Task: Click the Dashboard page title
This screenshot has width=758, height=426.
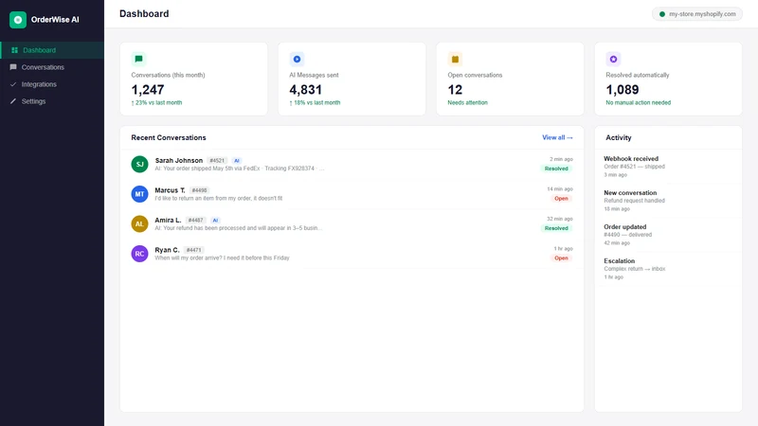Action: (144, 13)
